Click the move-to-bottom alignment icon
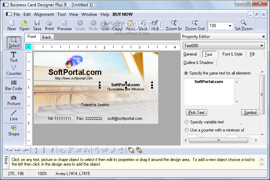 [52, 150]
